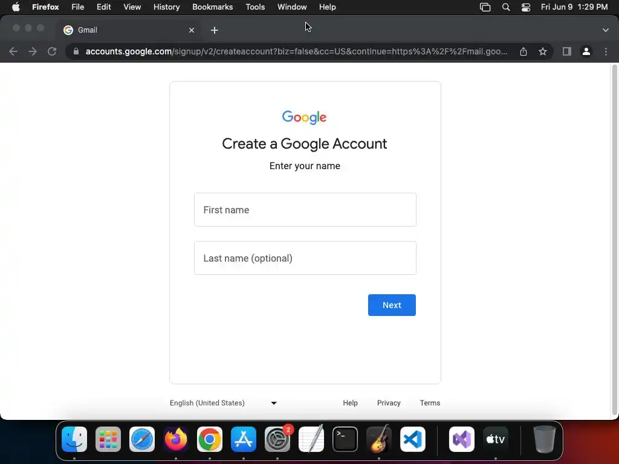Open Visual Studio Code from the dock
The image size is (619, 464).
(412, 439)
